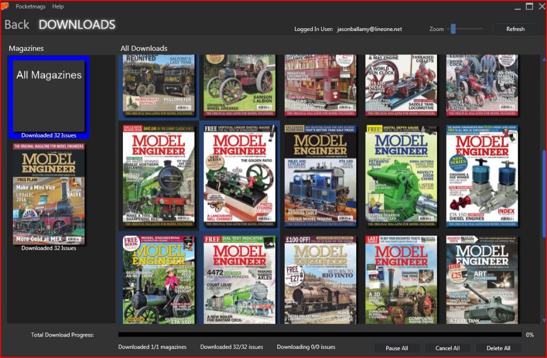This screenshot has width=547, height=358.
Task: Open the 4472 Preservation Pioneers issue
Action: click(x=240, y=279)
